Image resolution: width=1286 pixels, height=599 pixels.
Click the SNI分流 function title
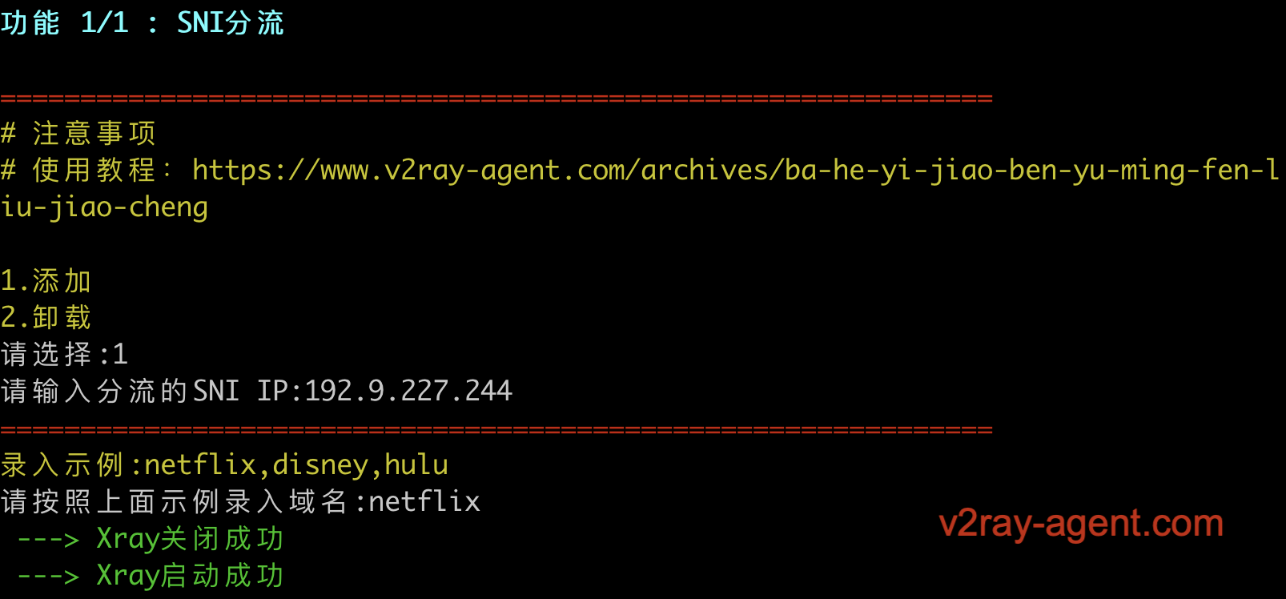(x=231, y=22)
